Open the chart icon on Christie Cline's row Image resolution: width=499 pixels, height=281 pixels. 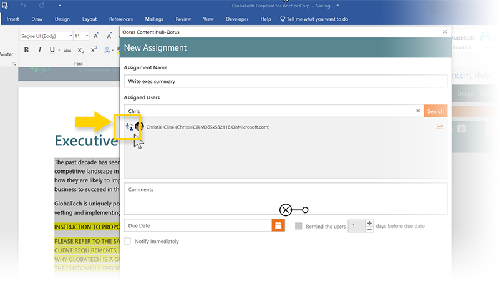click(x=440, y=127)
